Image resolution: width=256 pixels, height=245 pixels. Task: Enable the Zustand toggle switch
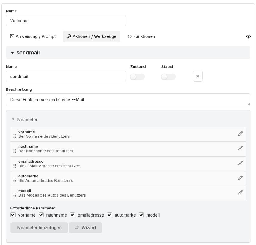coord(137,77)
